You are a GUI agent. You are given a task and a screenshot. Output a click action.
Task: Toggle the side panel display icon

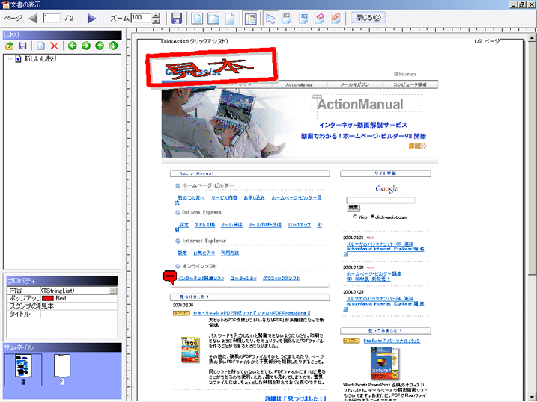point(250,18)
